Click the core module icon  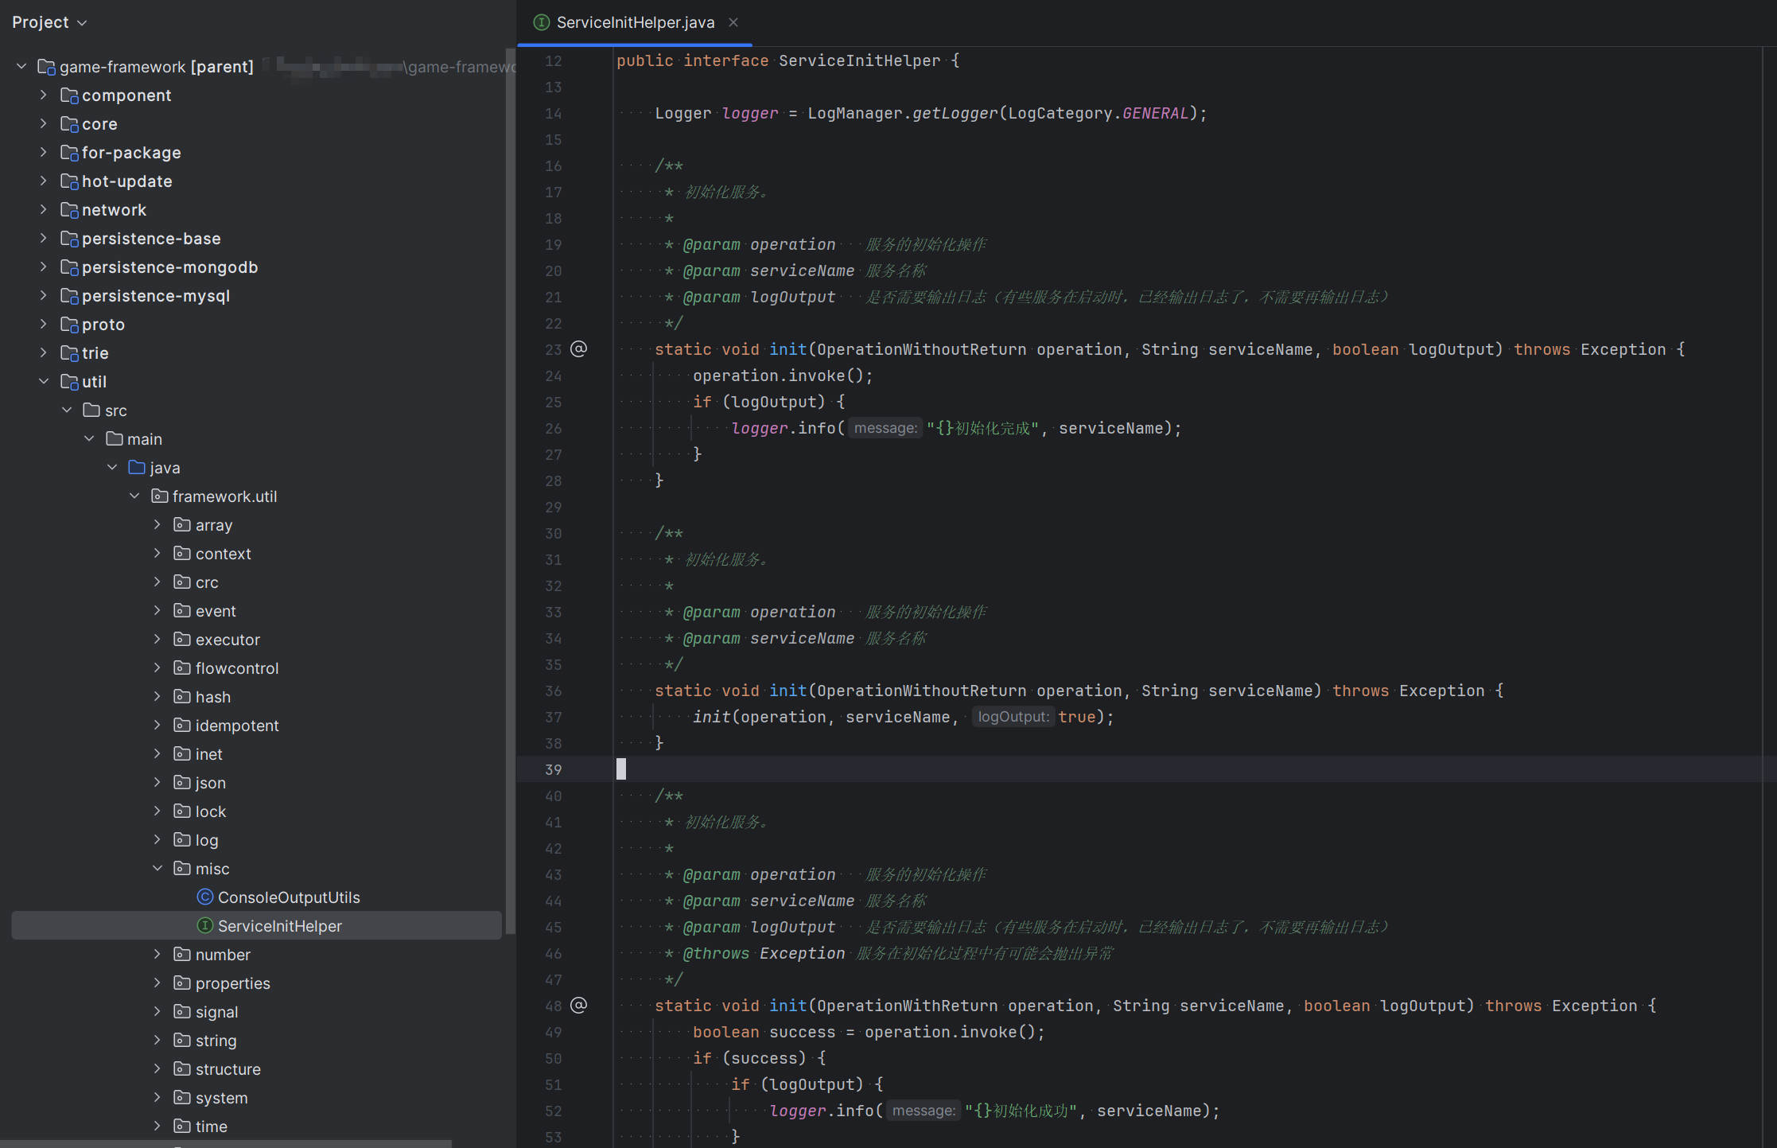70,123
